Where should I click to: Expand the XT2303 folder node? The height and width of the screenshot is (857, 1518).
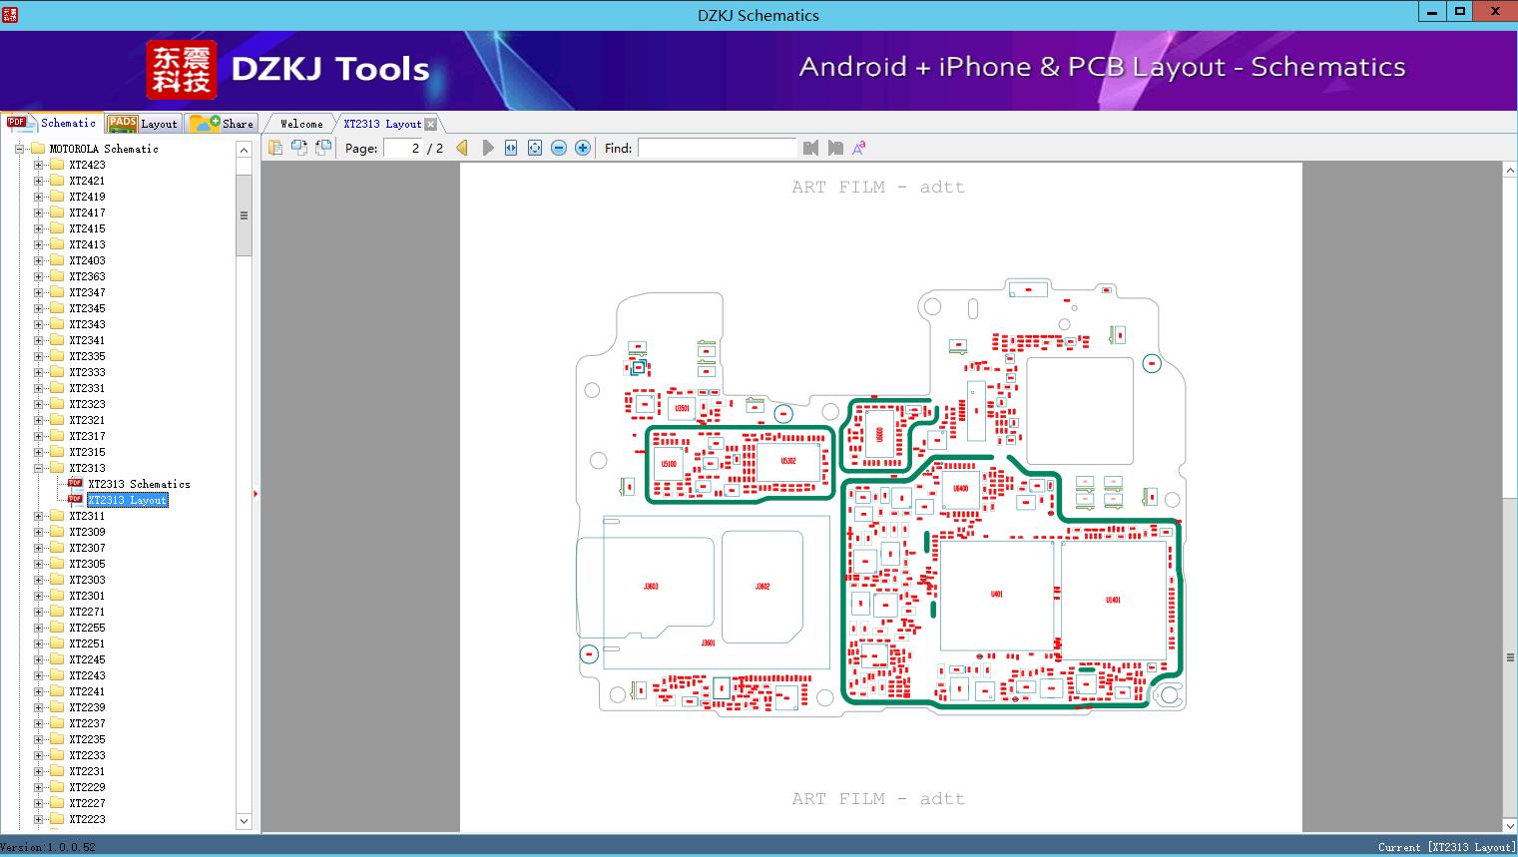(38, 580)
